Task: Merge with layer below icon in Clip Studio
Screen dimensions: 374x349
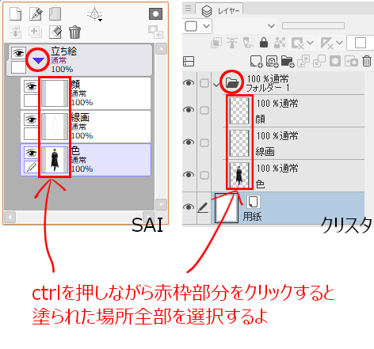Action: tap(319, 61)
